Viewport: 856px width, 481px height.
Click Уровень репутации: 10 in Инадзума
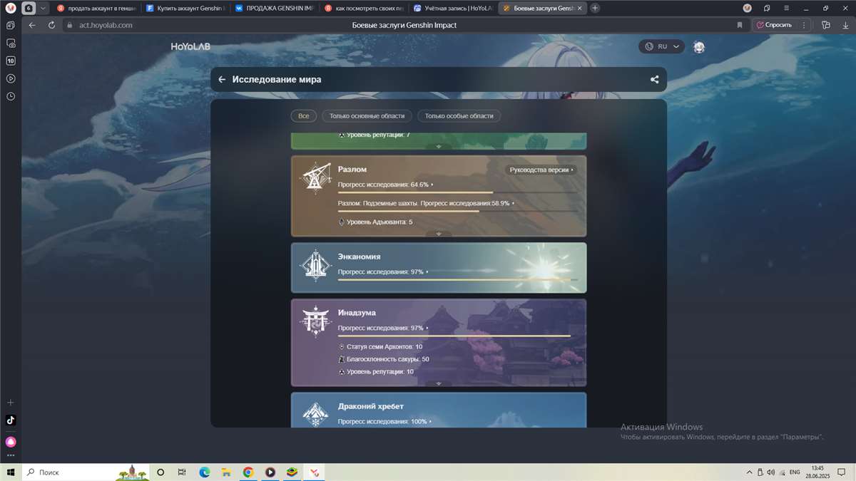(380, 372)
